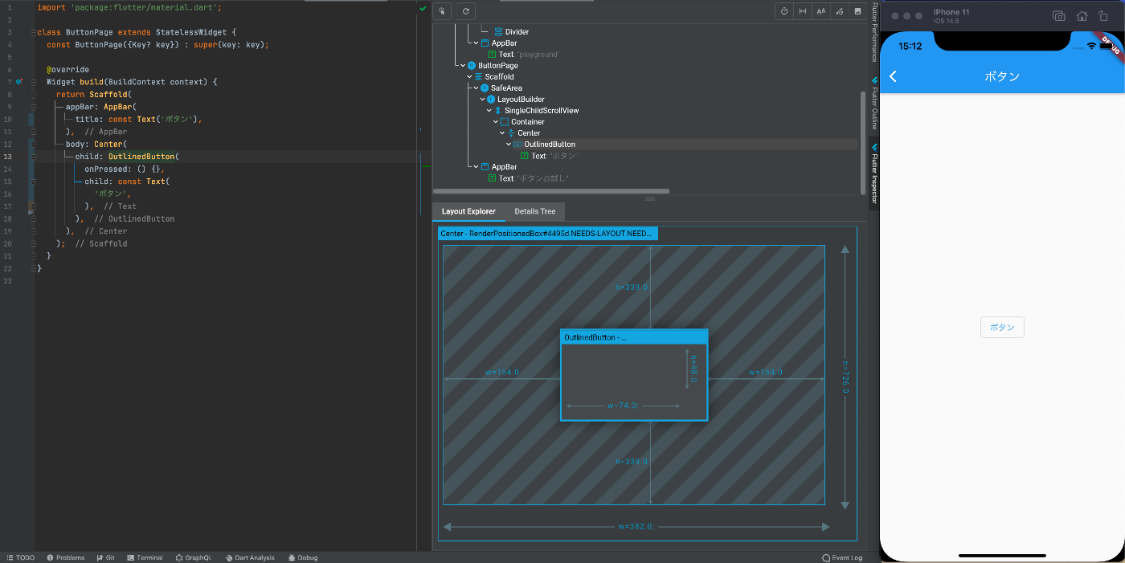The image size is (1125, 563).
Task: Click the override gutter icon on line 7
Action: (x=19, y=82)
